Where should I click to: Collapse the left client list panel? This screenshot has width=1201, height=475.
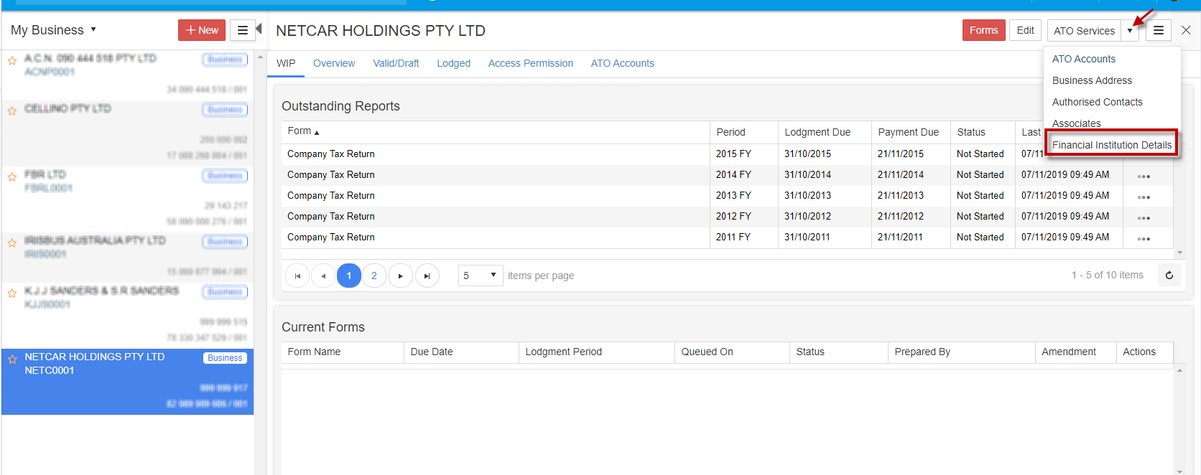(259, 29)
